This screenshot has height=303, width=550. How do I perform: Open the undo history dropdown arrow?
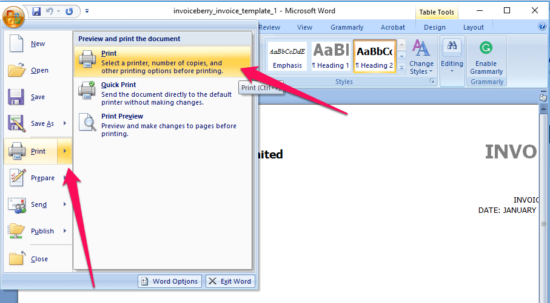point(58,11)
